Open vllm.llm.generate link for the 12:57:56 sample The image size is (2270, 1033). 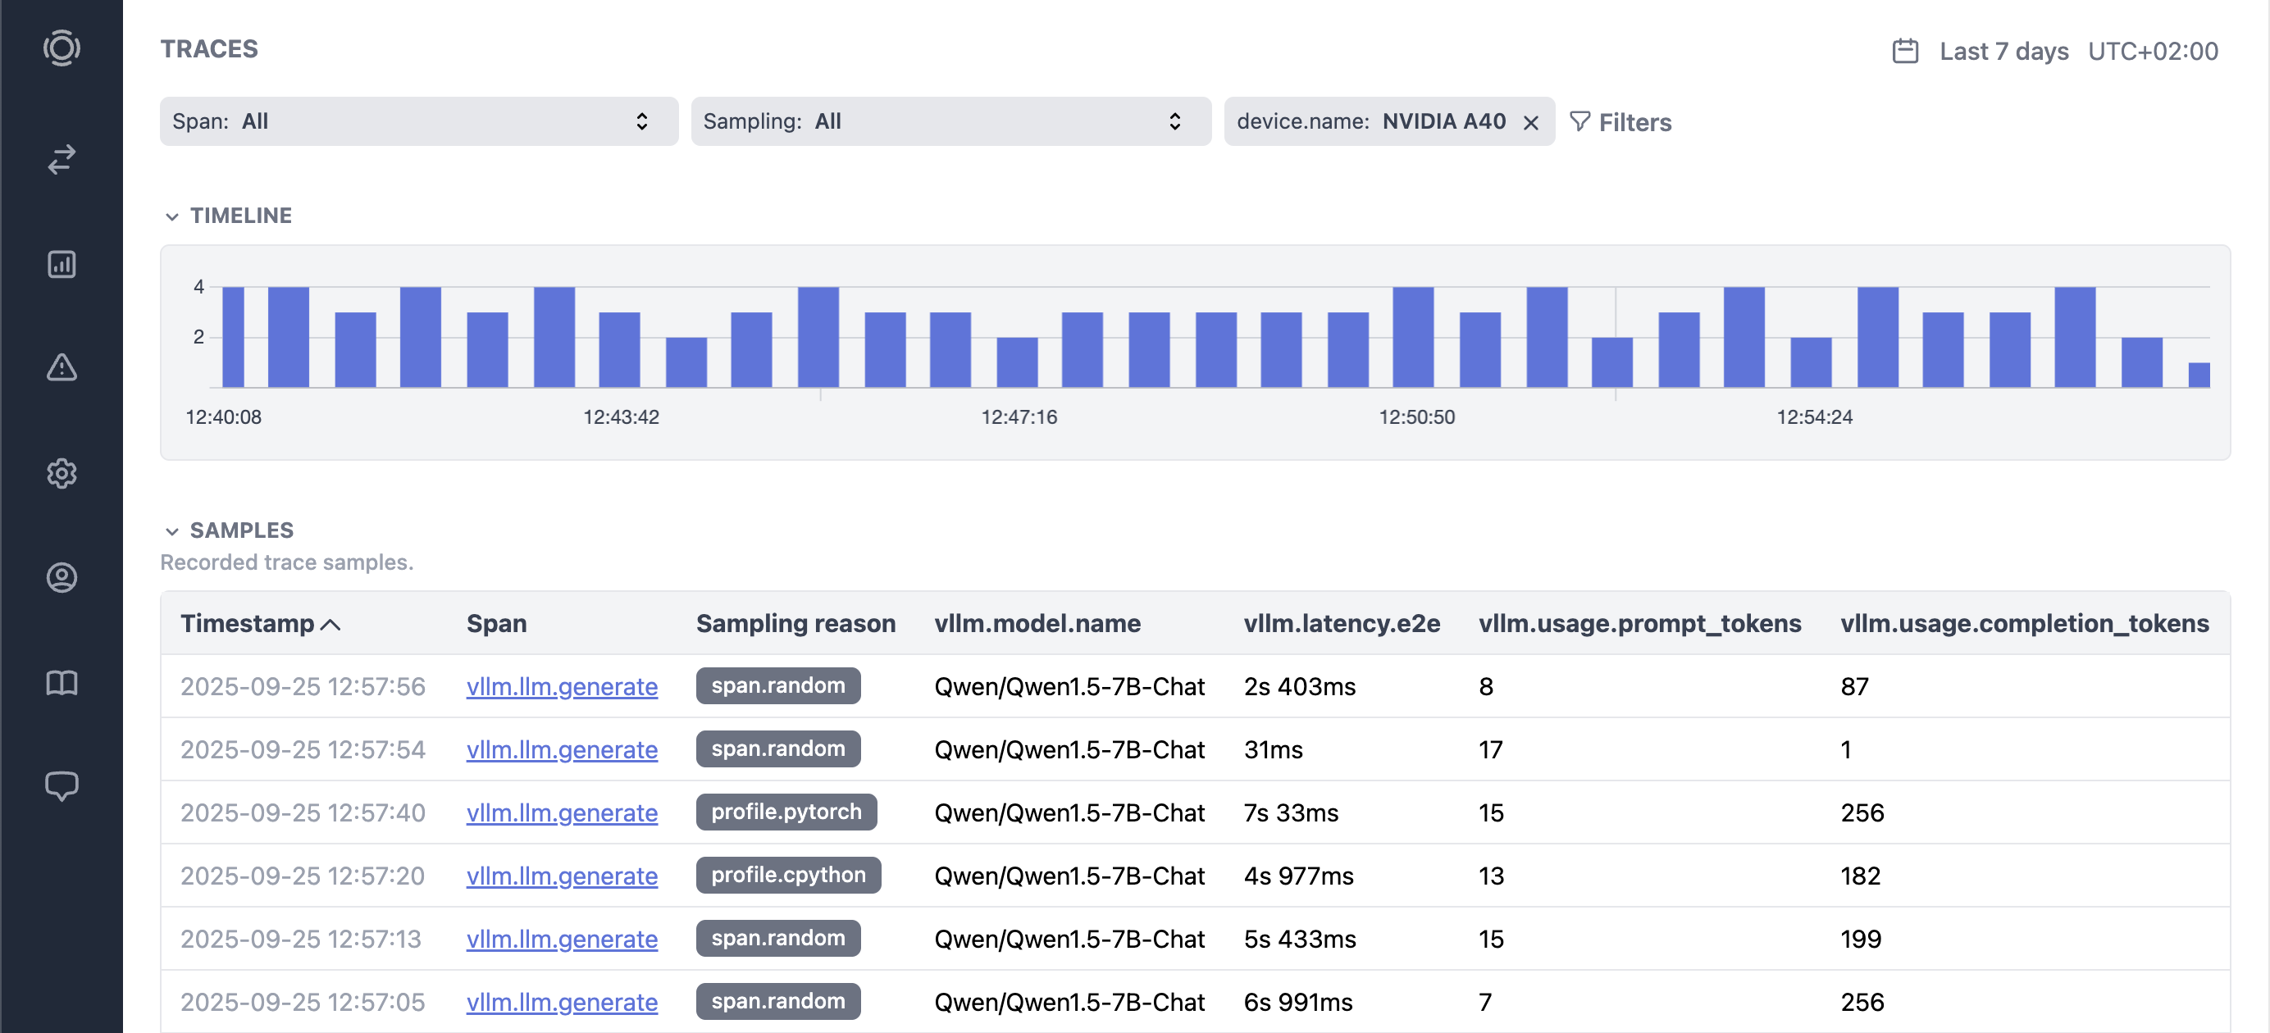pos(561,686)
